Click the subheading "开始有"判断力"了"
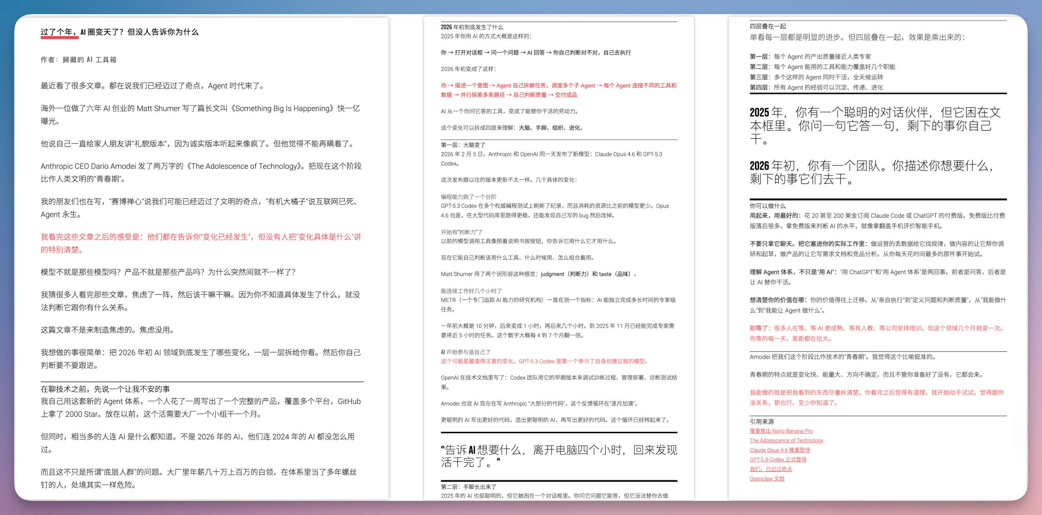This screenshot has width=1042, height=515. (461, 232)
